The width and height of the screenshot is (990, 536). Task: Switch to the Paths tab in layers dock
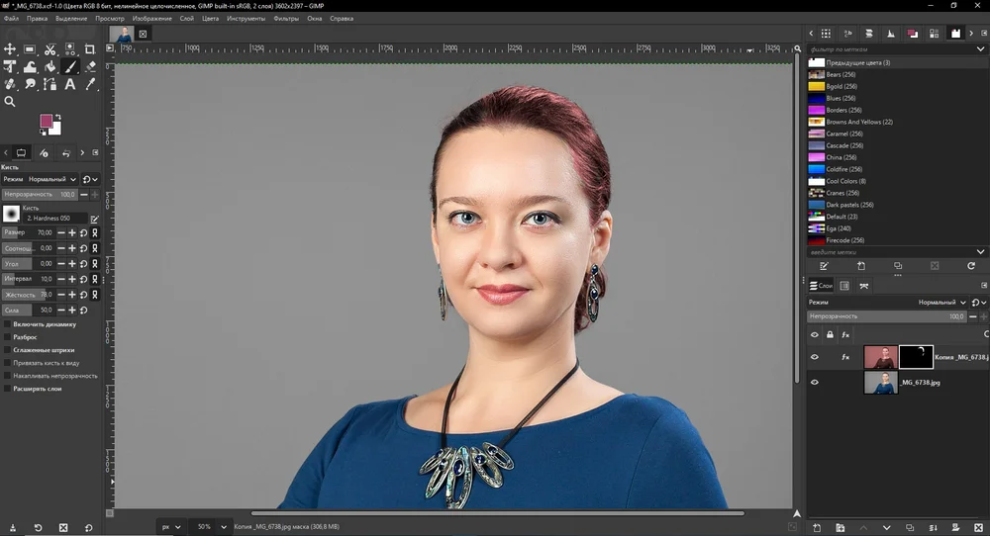(864, 286)
